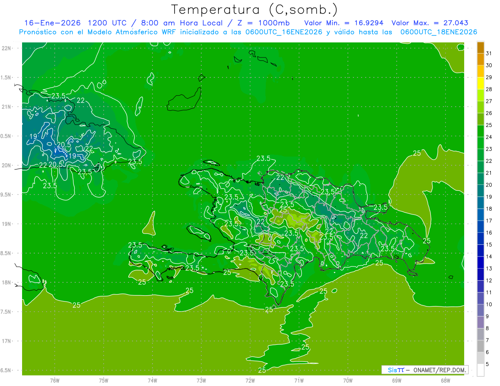Click the color legend value 12

pyautogui.click(x=489, y=281)
